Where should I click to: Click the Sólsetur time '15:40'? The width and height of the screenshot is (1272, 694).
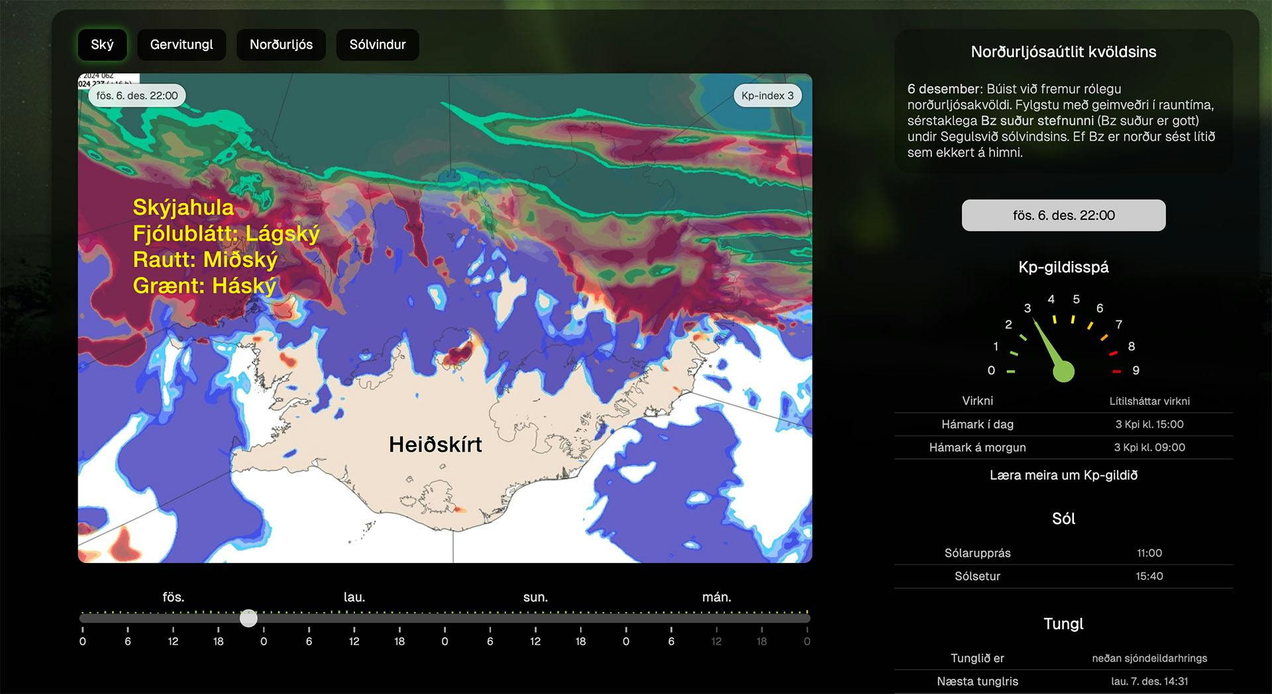point(1149,576)
